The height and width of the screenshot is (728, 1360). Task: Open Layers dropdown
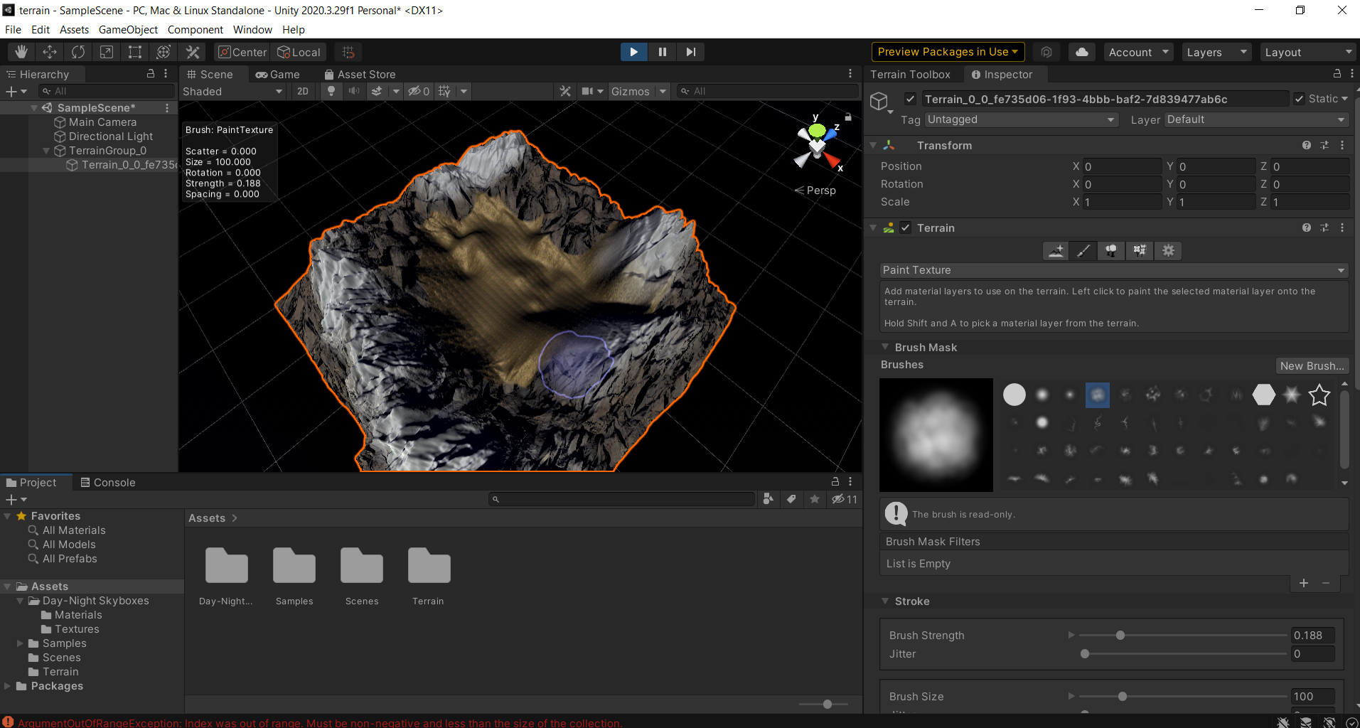[x=1217, y=52]
